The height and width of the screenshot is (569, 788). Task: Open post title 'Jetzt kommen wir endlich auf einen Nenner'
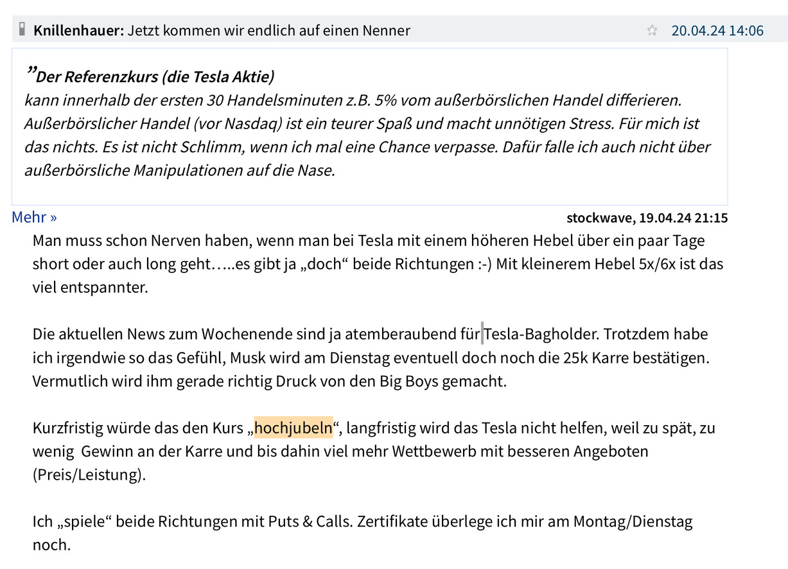pos(268,30)
